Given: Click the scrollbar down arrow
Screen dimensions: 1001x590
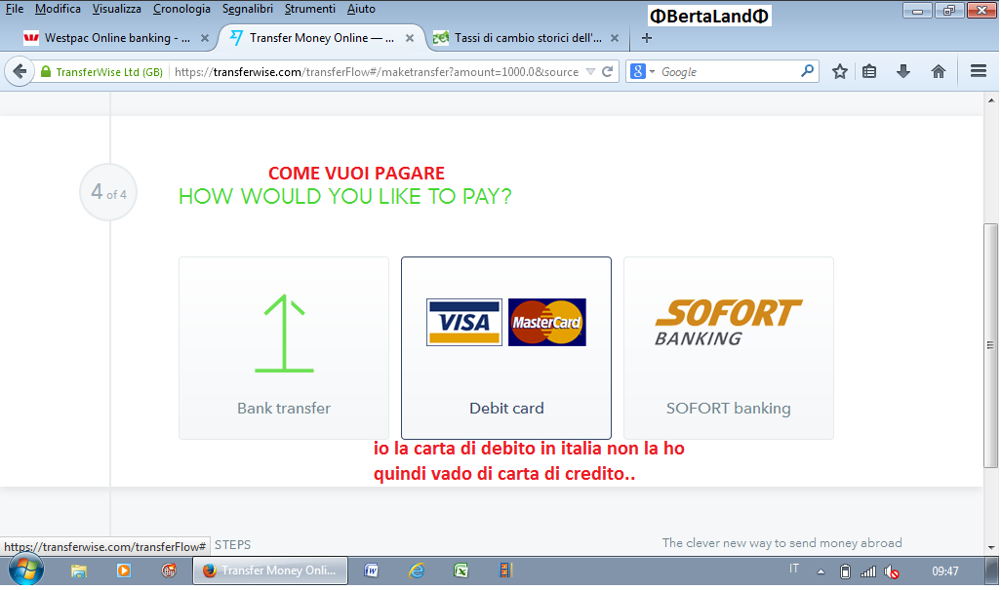Looking at the screenshot, I should [991, 547].
